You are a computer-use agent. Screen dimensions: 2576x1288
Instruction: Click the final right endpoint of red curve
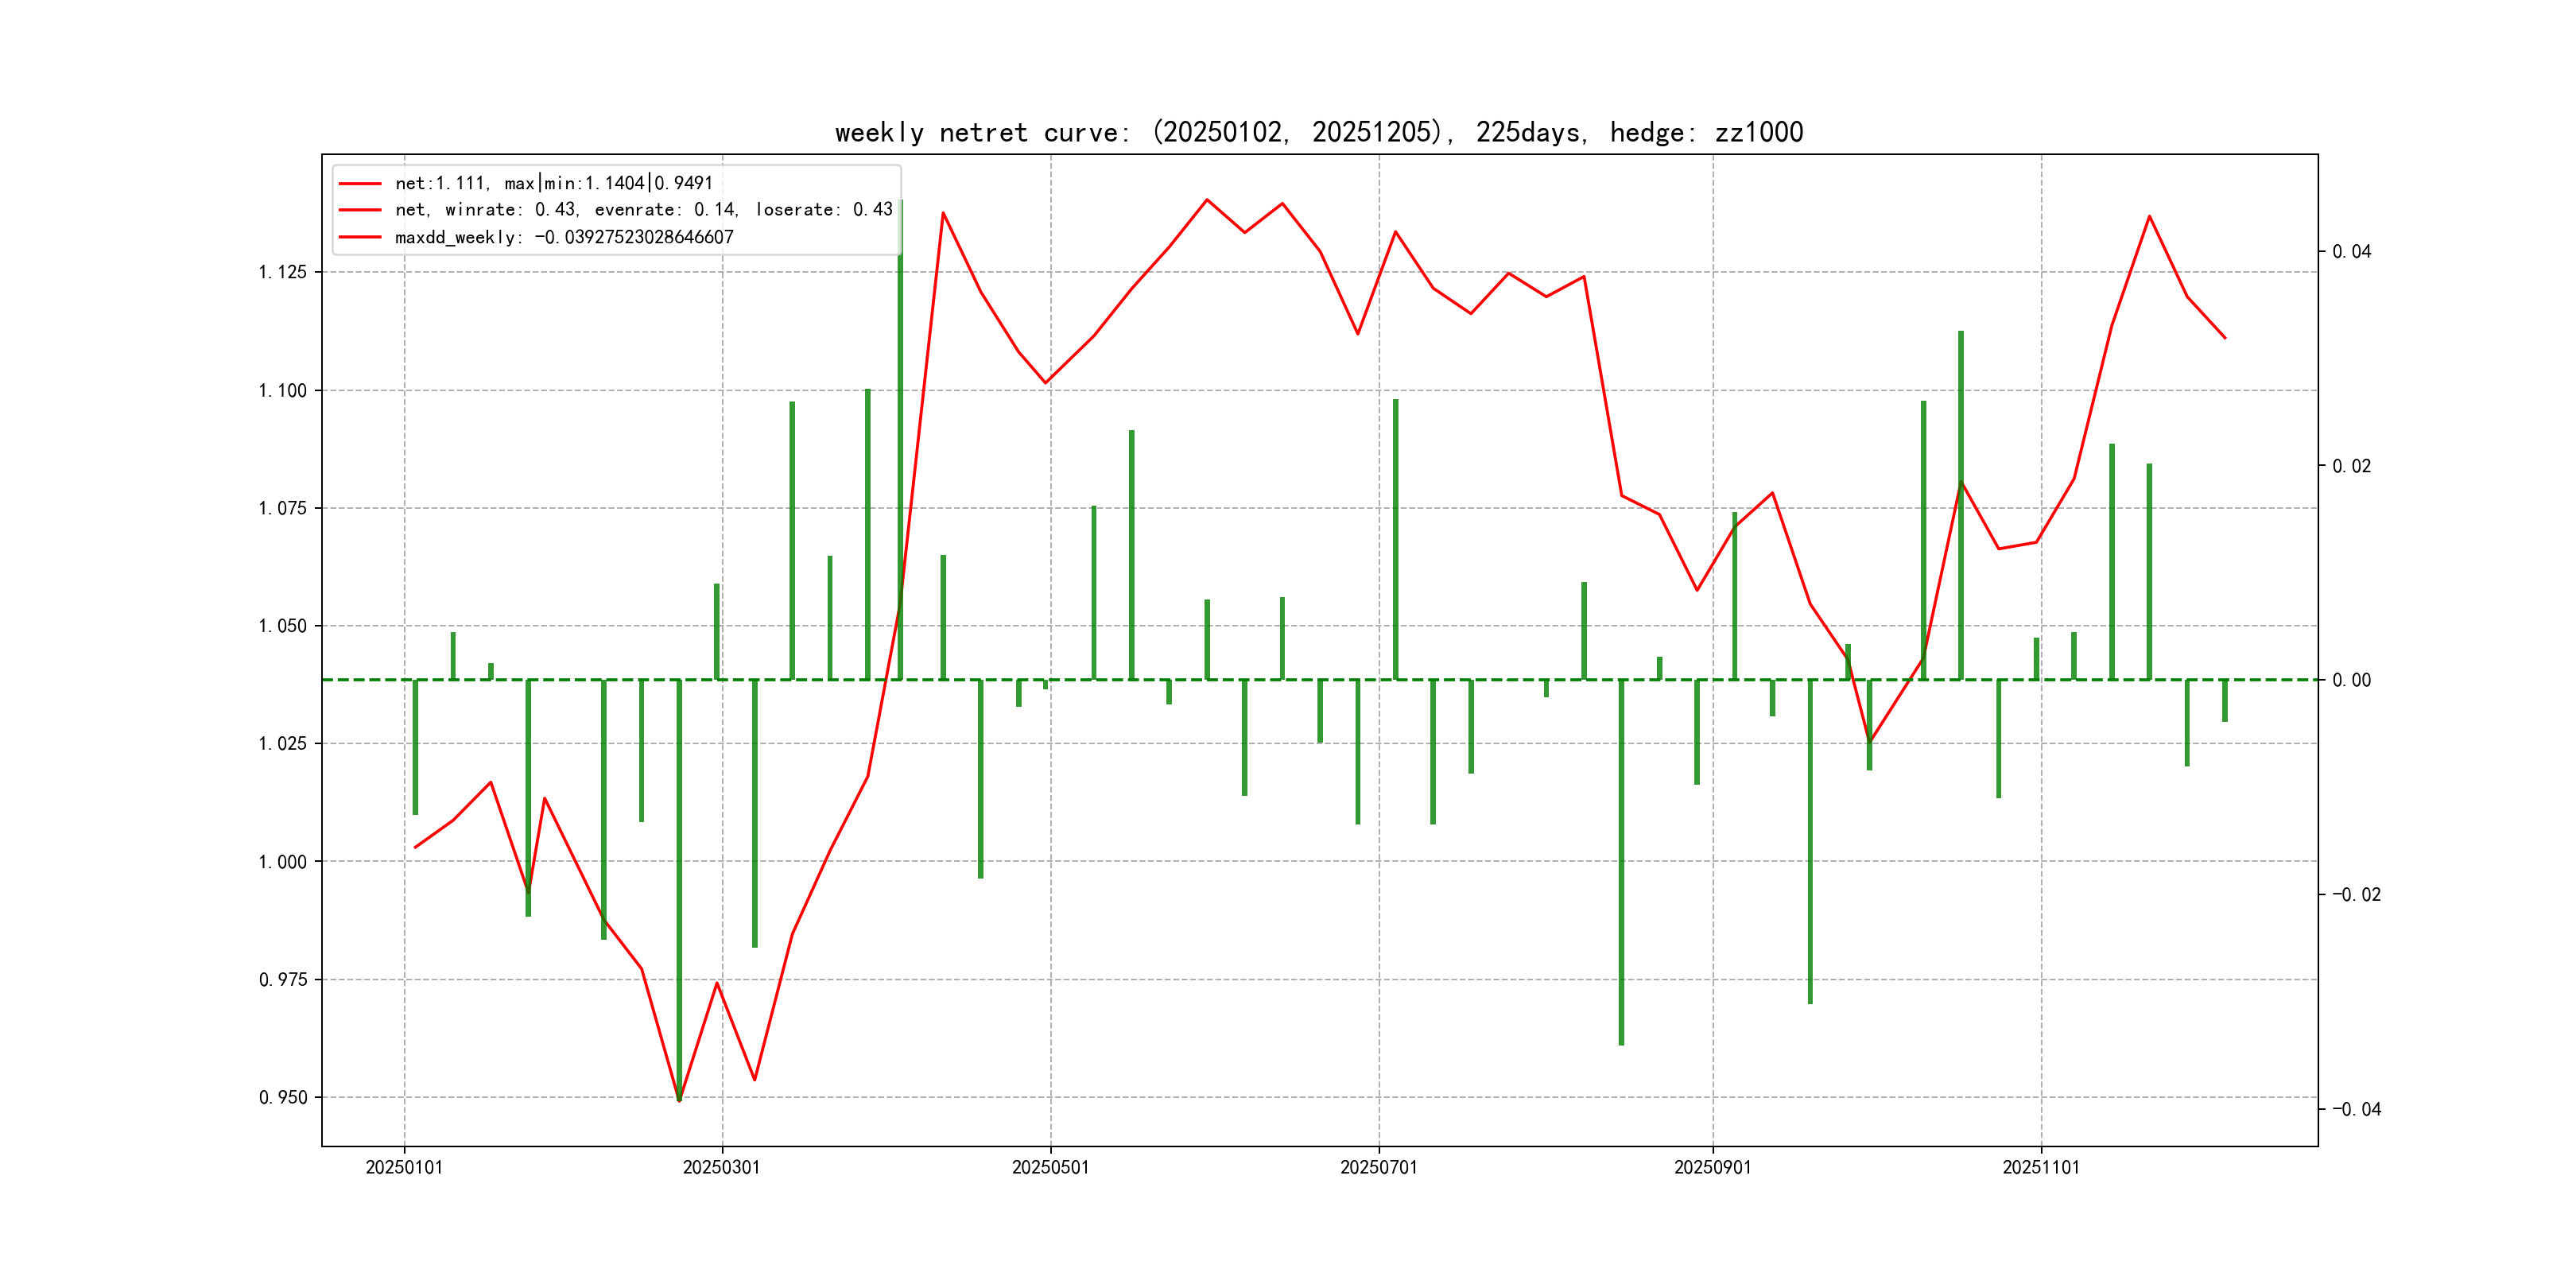[2225, 338]
